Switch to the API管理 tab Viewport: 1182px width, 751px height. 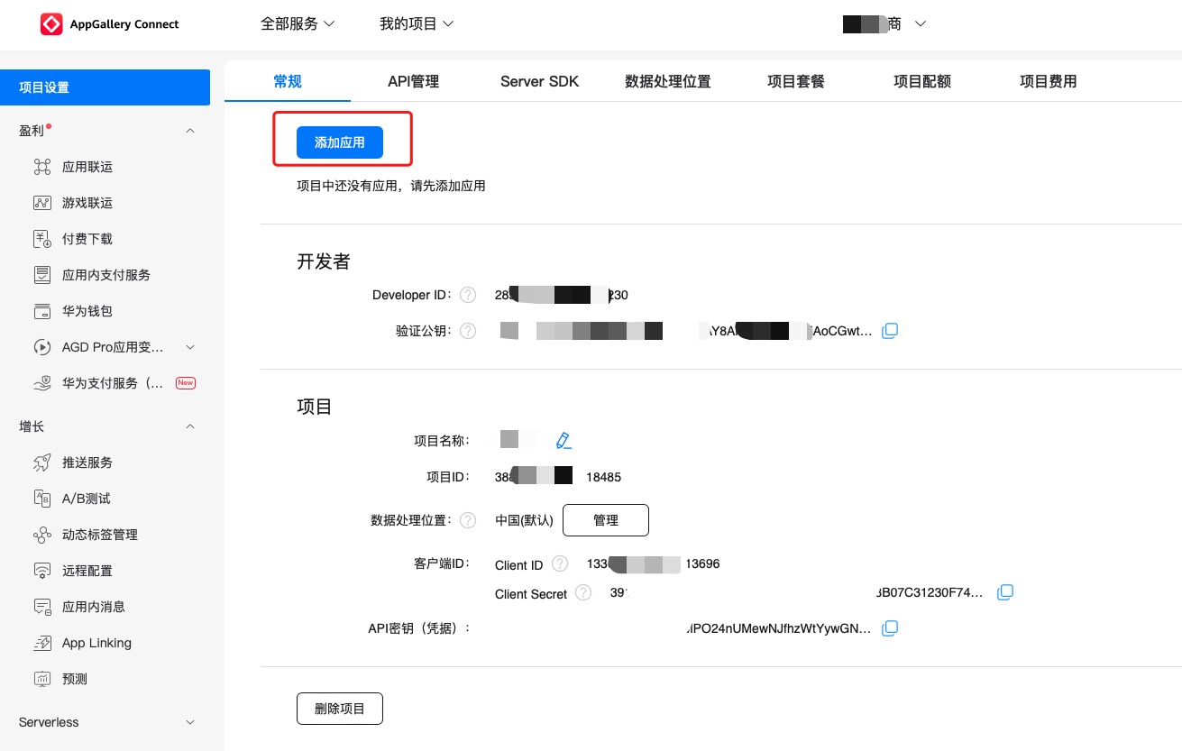414,81
